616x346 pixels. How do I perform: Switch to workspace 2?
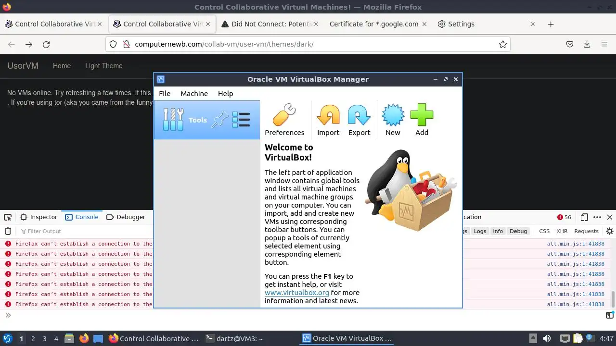tap(33, 339)
